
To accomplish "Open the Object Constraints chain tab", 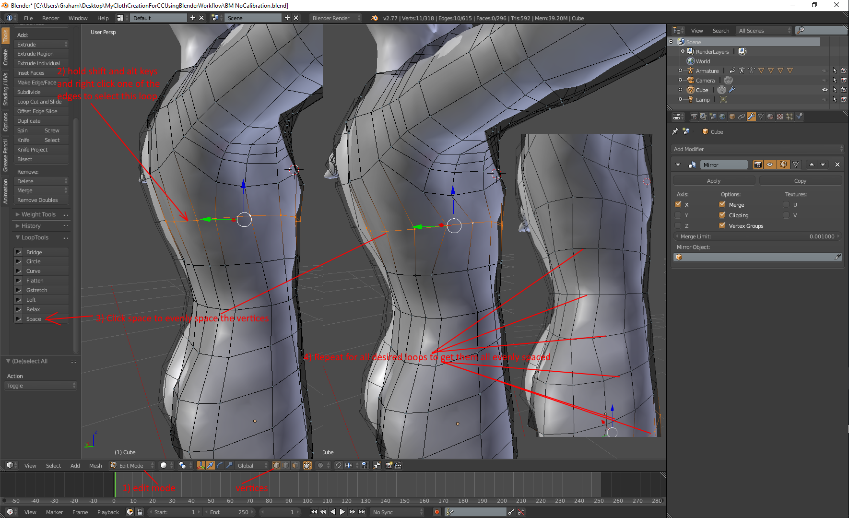I will click(742, 117).
